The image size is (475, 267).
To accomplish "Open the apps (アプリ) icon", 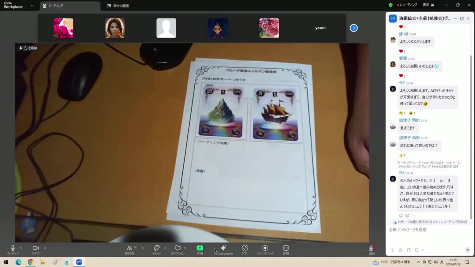I will (x=245, y=248).
